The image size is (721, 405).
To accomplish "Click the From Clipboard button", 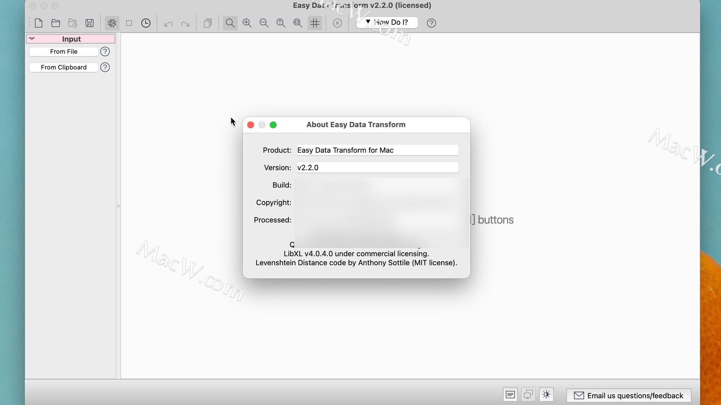I will tap(64, 67).
